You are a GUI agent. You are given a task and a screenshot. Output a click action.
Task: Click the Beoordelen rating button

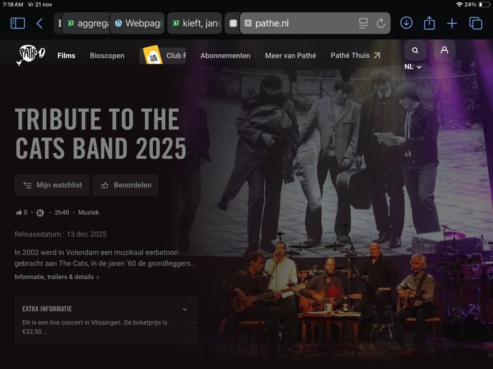click(x=126, y=185)
